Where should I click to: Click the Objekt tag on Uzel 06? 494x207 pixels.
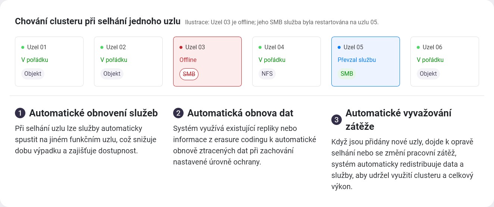[428, 74]
